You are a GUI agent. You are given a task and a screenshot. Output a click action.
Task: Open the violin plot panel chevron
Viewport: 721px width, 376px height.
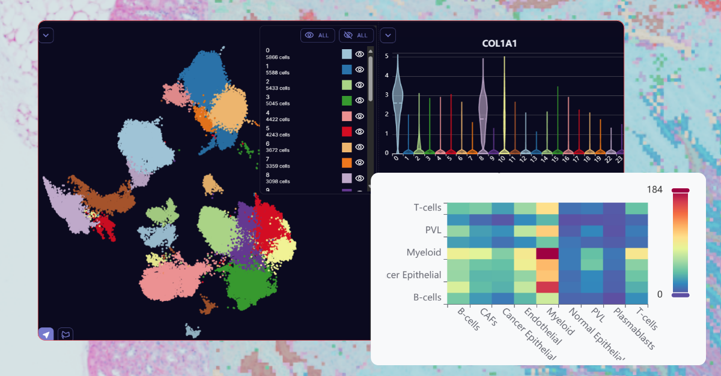[388, 35]
